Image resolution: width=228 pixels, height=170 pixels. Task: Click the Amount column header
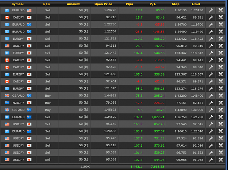pyautogui.click(x=73, y=4)
